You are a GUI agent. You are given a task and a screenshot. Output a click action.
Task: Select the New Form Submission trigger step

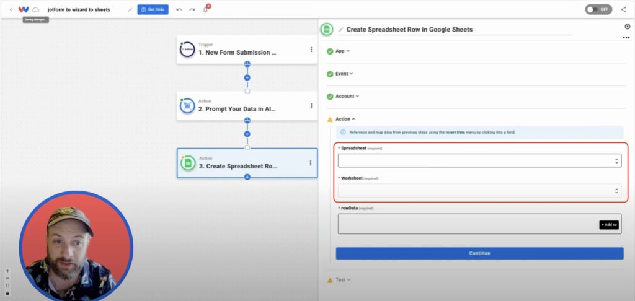click(247, 50)
